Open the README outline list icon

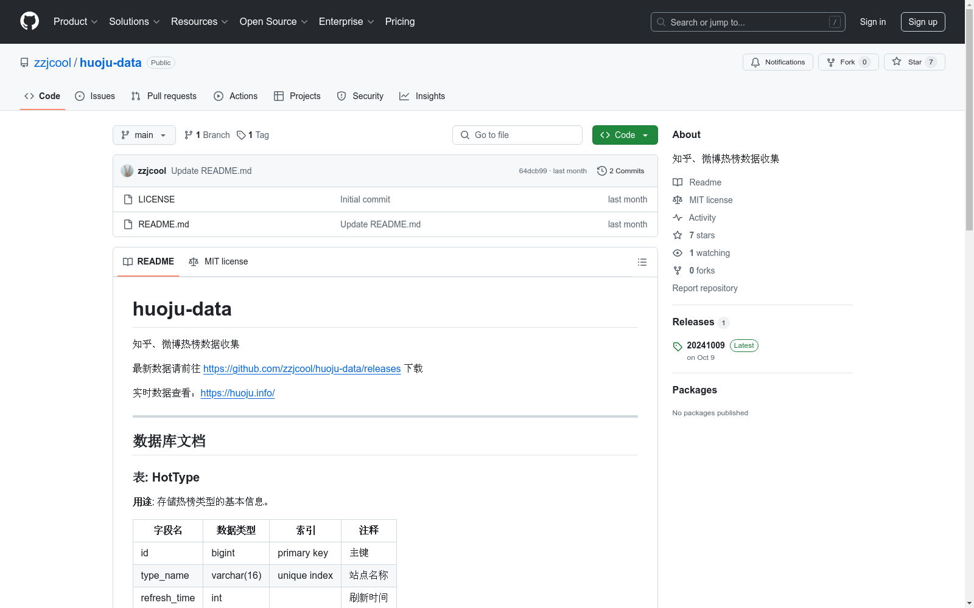(x=642, y=262)
